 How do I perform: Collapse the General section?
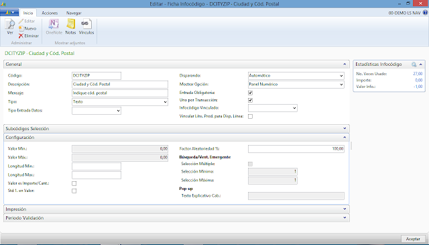(x=345, y=64)
